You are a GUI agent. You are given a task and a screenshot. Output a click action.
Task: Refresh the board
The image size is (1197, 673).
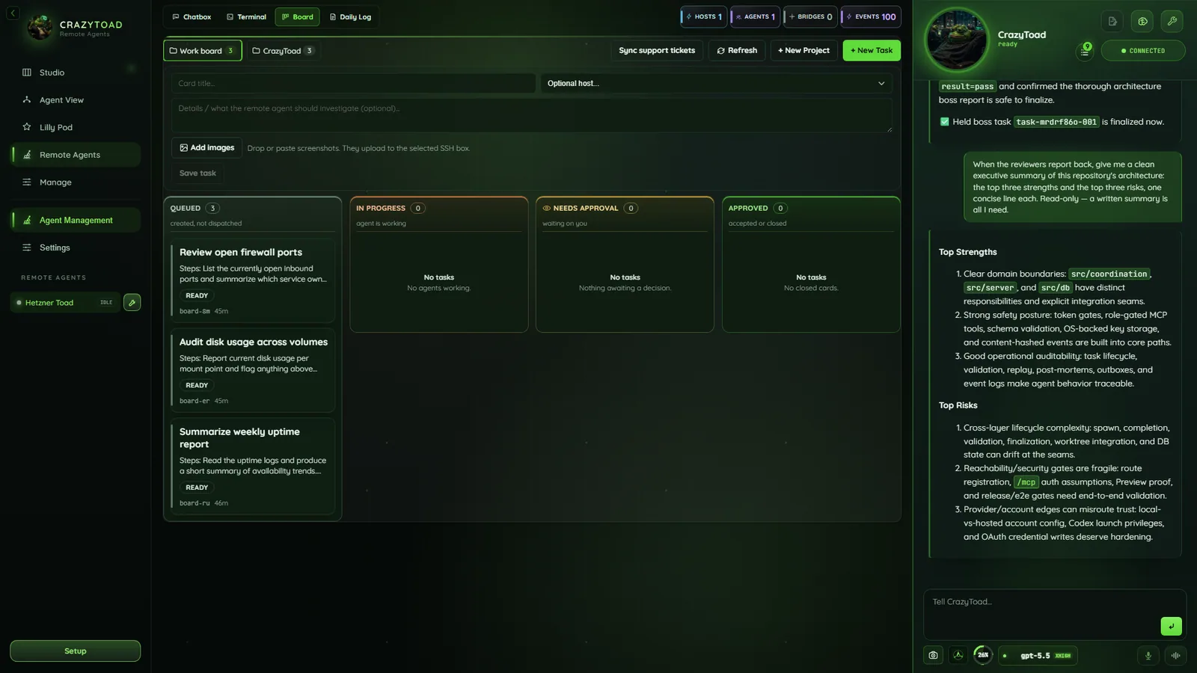tap(737, 50)
